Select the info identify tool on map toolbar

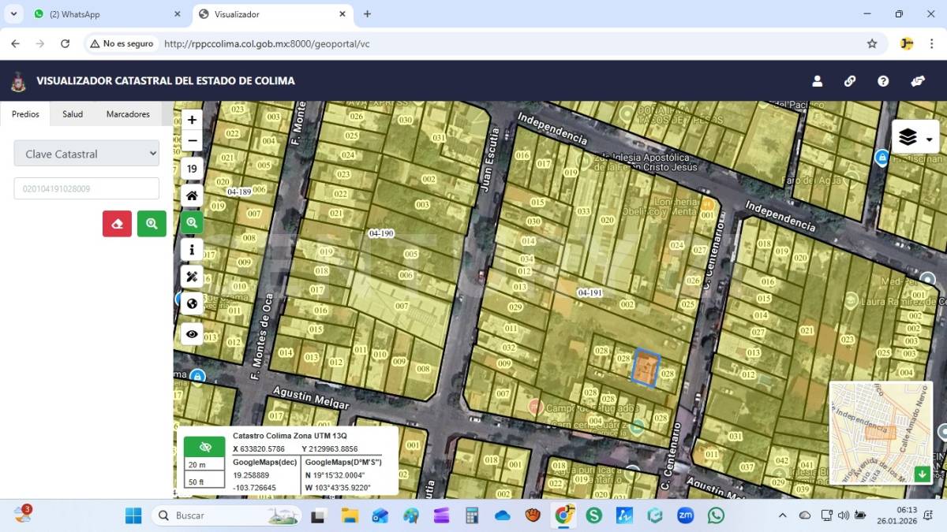[x=192, y=250]
